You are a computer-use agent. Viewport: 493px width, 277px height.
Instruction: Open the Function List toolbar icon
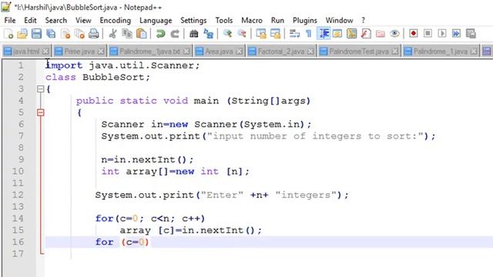[366, 34]
